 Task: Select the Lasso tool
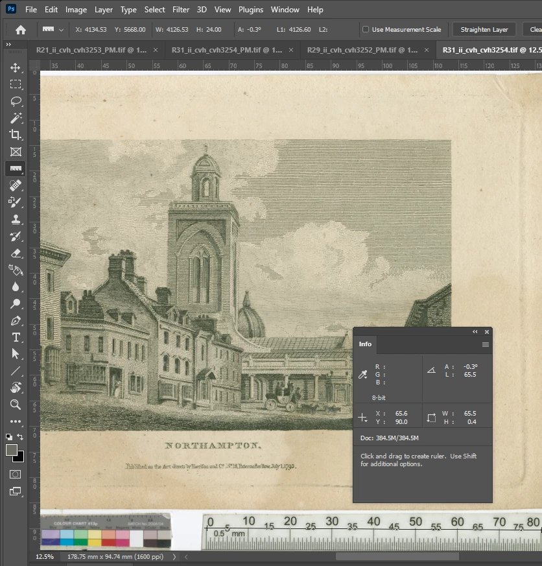[x=16, y=101]
